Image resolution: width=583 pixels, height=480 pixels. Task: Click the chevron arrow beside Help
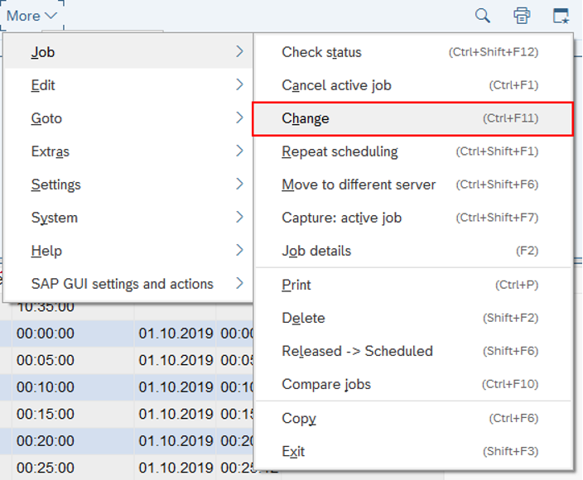click(240, 250)
